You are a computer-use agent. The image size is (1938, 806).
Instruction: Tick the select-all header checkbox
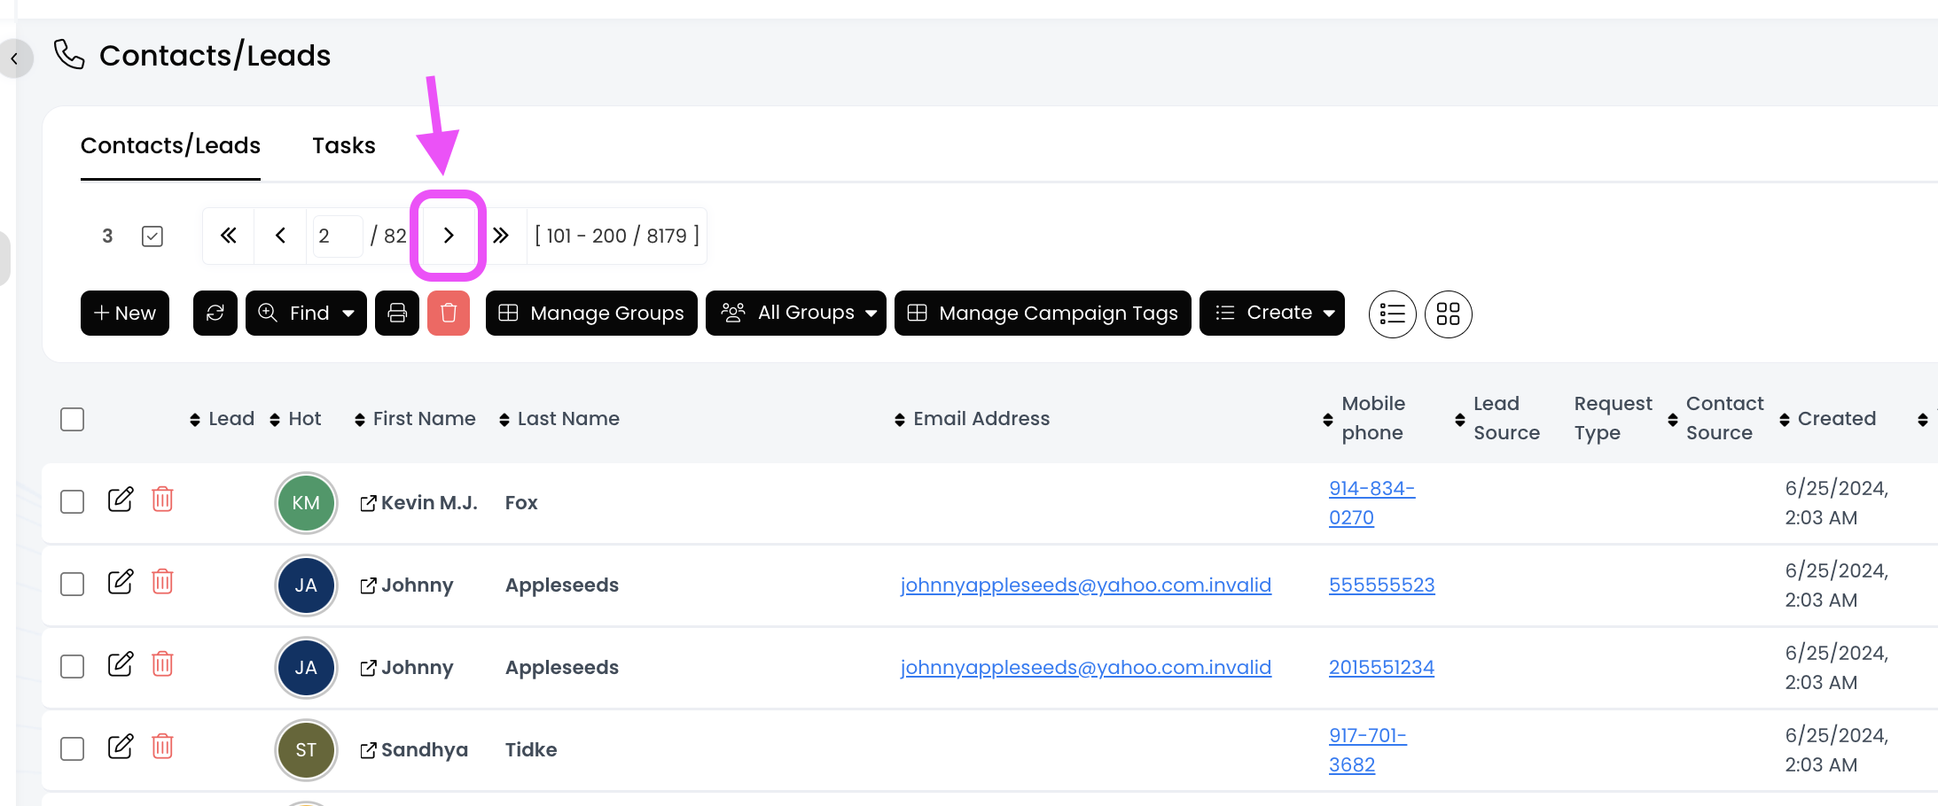click(73, 419)
